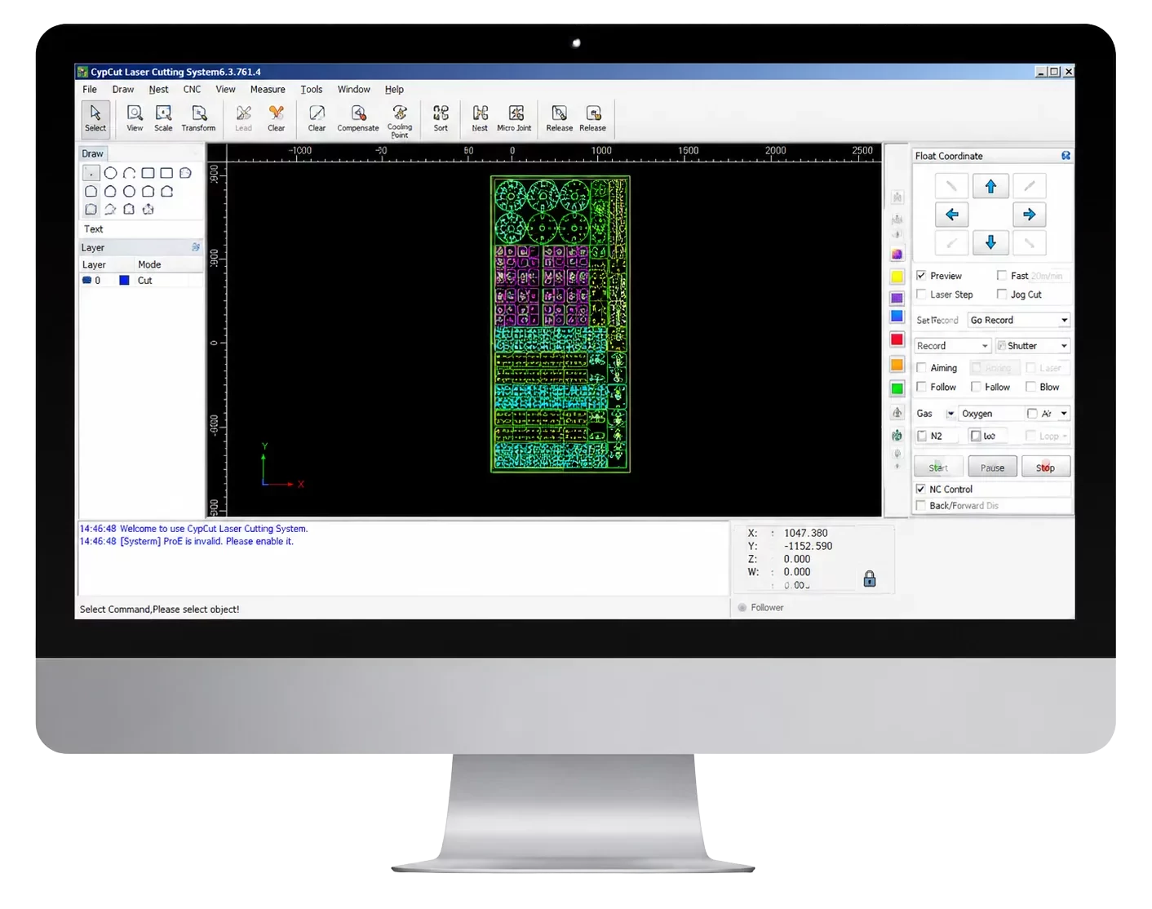Click the Stop button
This screenshot has height=909, width=1152.
point(1045,467)
